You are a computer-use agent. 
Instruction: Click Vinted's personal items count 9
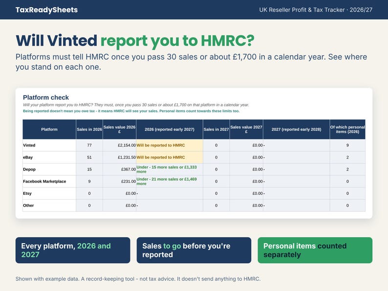tap(347, 145)
